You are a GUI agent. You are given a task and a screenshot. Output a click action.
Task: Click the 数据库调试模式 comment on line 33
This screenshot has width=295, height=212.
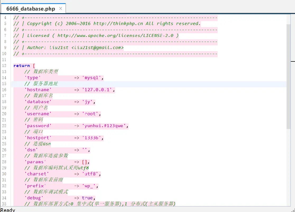click(46, 192)
